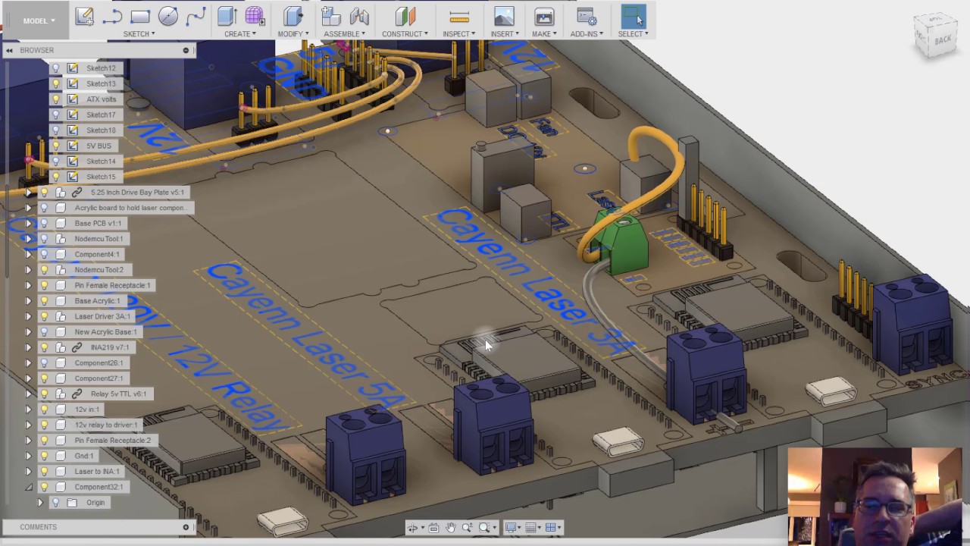
Task: Collapse the Component32:1 node
Action: pos(29,487)
